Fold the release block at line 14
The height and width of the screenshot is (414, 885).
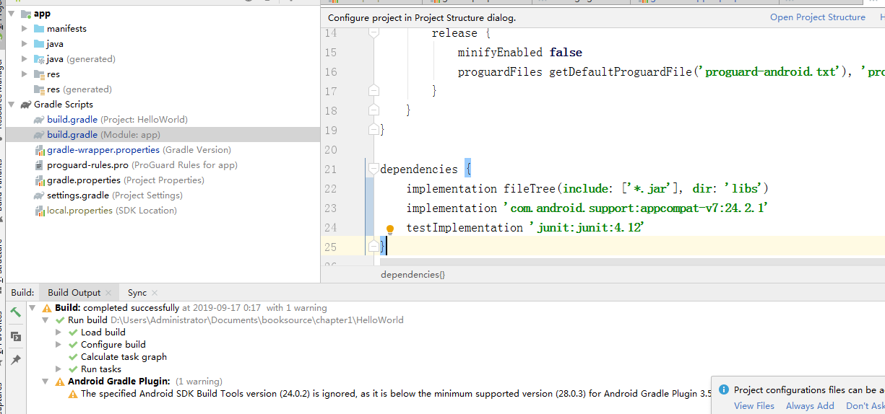[x=374, y=33]
